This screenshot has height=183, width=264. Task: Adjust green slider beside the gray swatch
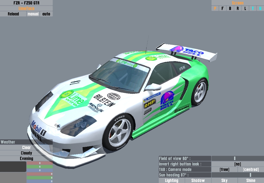[40, 178]
